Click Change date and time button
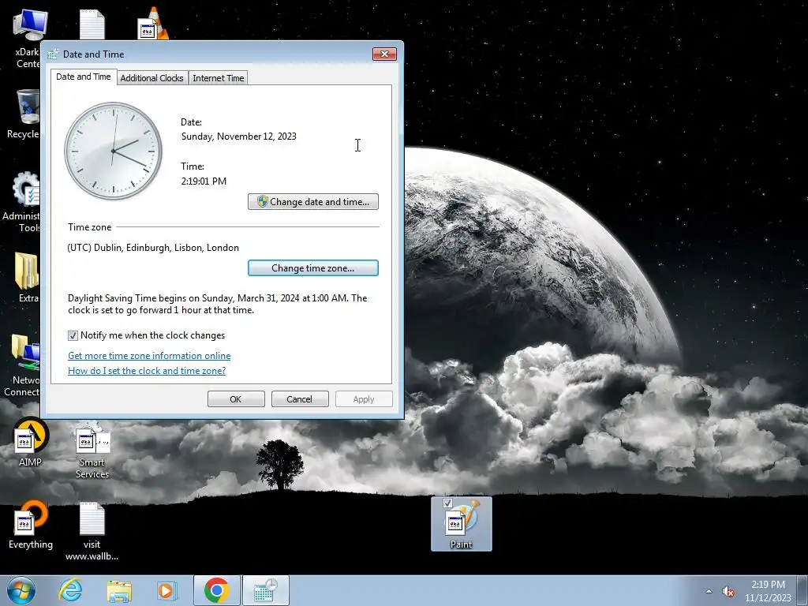The height and width of the screenshot is (606, 808). click(313, 201)
